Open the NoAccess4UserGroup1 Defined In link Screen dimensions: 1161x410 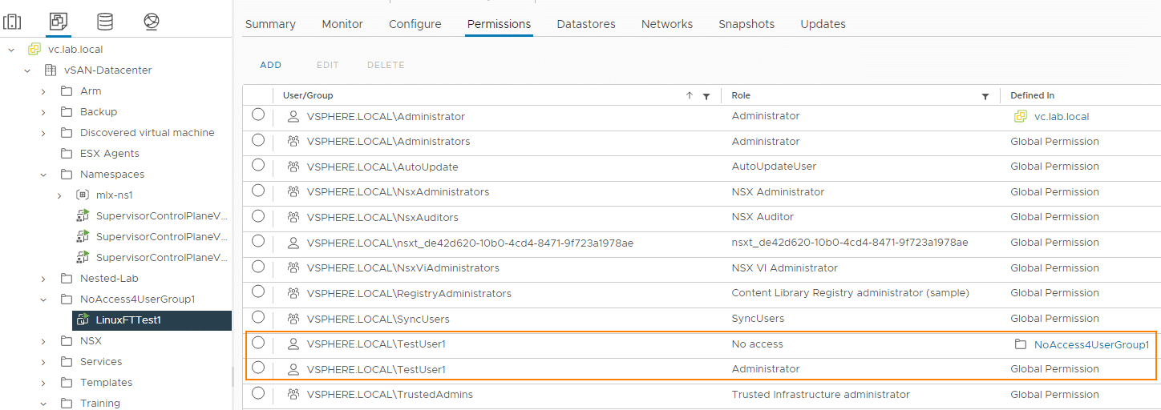coord(1091,344)
